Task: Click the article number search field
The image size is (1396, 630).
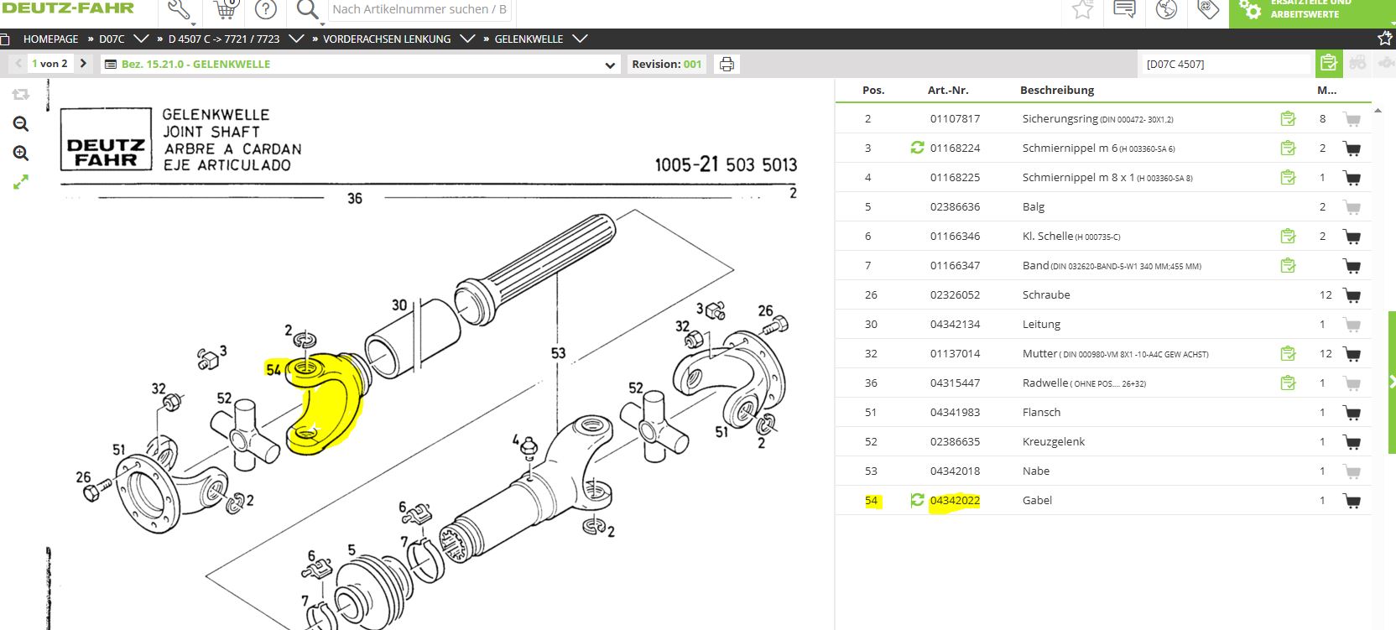Action: [419, 10]
